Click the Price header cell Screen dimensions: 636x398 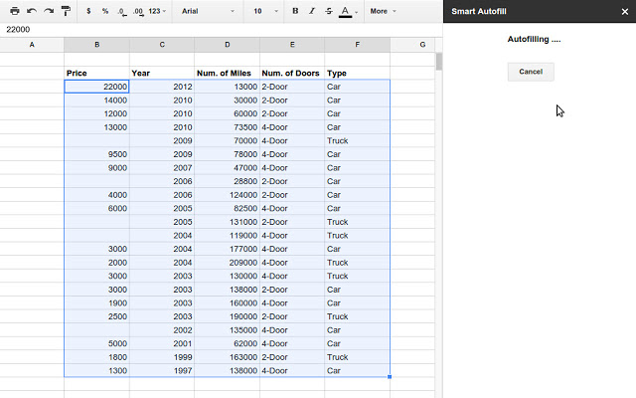(x=97, y=73)
